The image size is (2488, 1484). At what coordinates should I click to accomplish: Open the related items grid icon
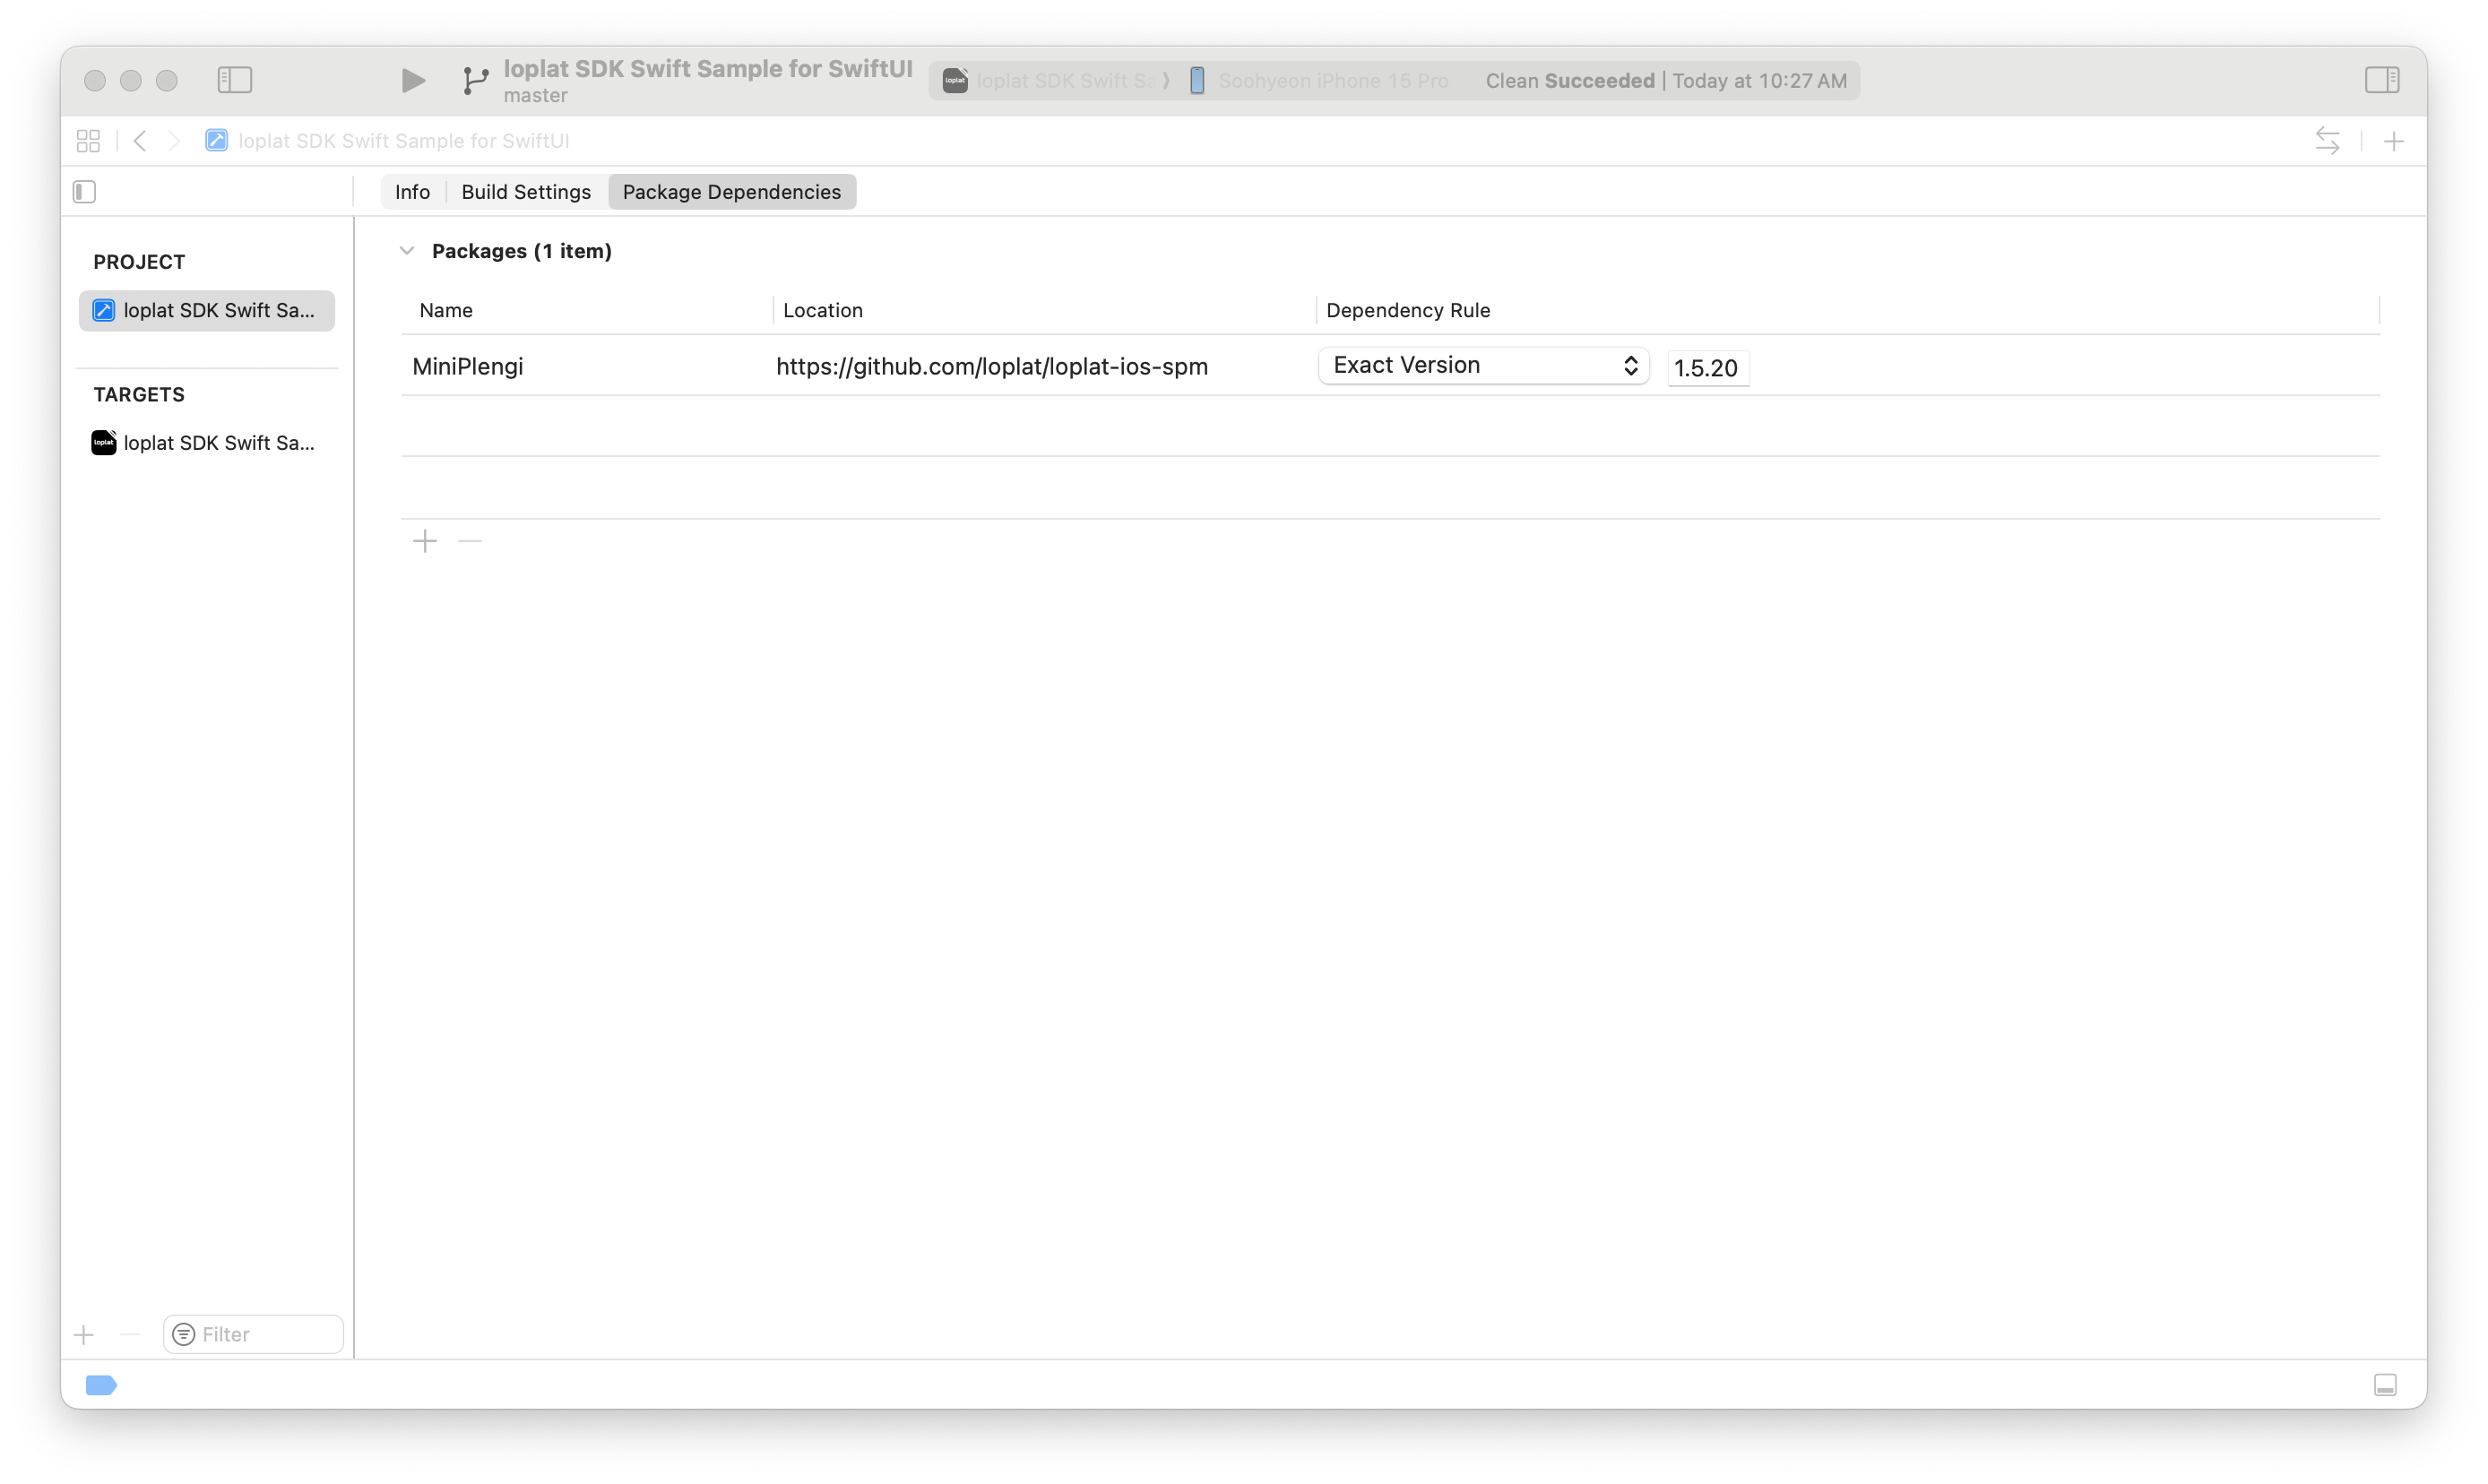click(88, 141)
